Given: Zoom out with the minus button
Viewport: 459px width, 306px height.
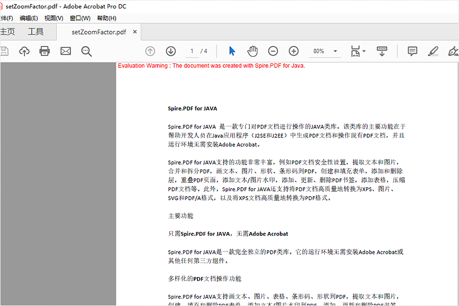Looking at the screenshot, I should 273,51.
